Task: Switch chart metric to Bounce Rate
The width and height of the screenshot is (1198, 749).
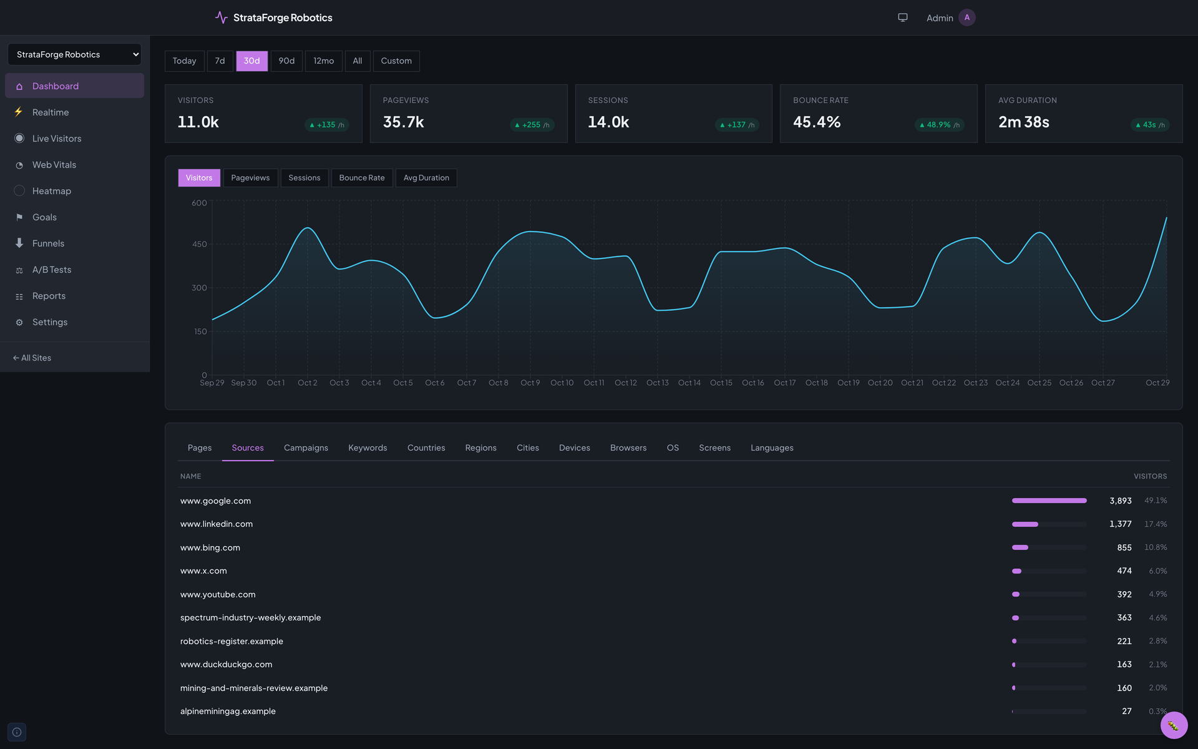Action: [x=362, y=178]
